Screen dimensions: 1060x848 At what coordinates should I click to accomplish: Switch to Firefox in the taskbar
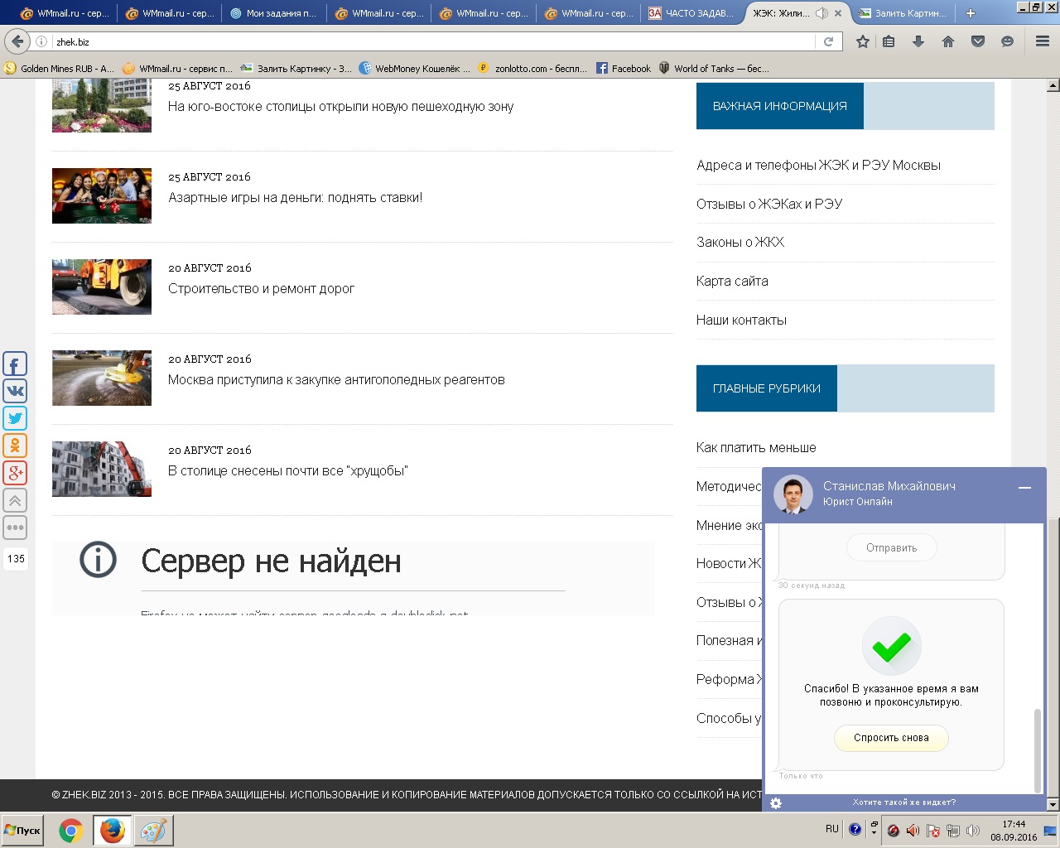pos(112,831)
